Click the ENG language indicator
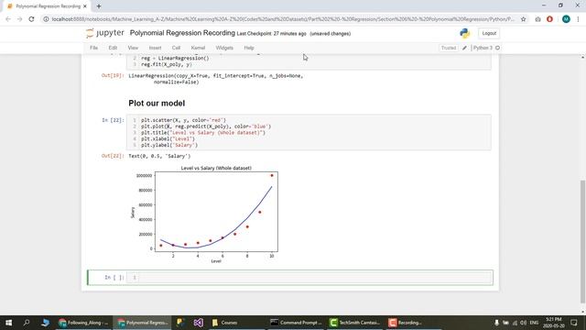This screenshot has width=586, height=330. click(534, 323)
